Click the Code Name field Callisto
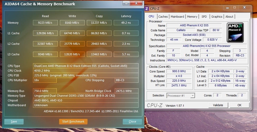 pos(181,30)
